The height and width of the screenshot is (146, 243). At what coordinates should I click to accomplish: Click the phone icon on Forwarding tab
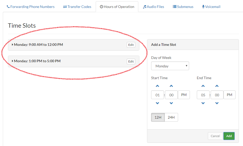[x=8, y=7]
